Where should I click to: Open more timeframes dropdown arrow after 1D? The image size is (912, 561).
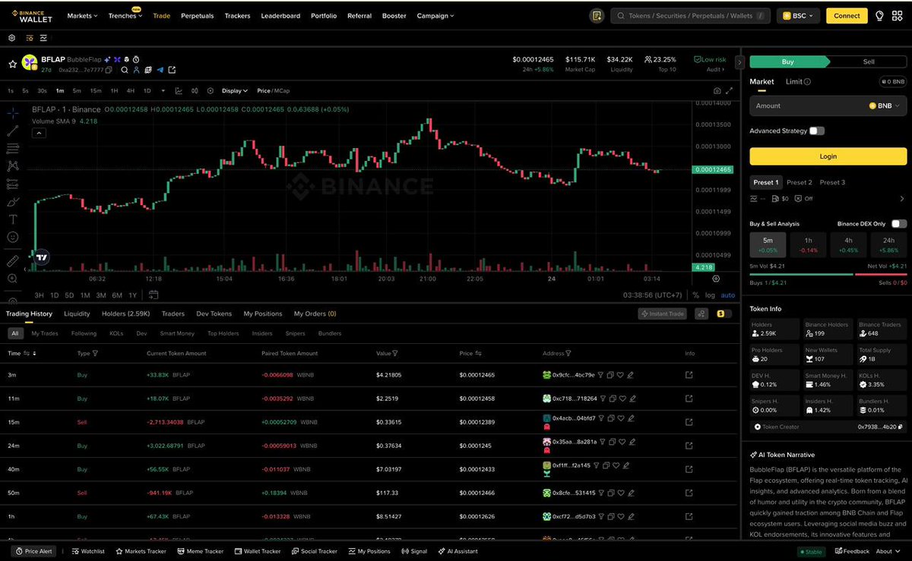(x=163, y=90)
